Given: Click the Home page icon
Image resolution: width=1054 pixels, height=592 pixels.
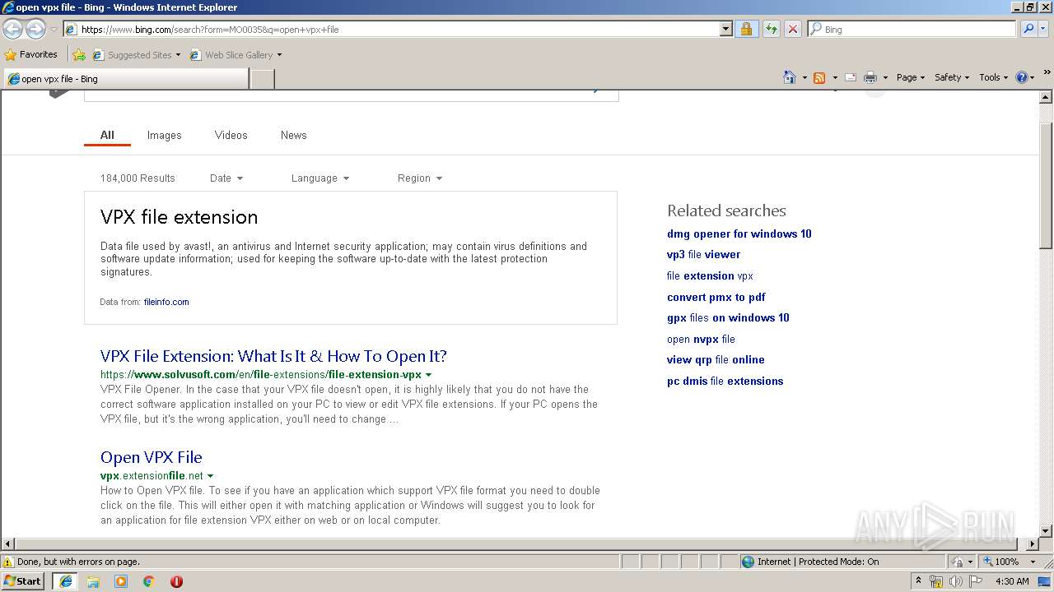Looking at the screenshot, I should (789, 77).
